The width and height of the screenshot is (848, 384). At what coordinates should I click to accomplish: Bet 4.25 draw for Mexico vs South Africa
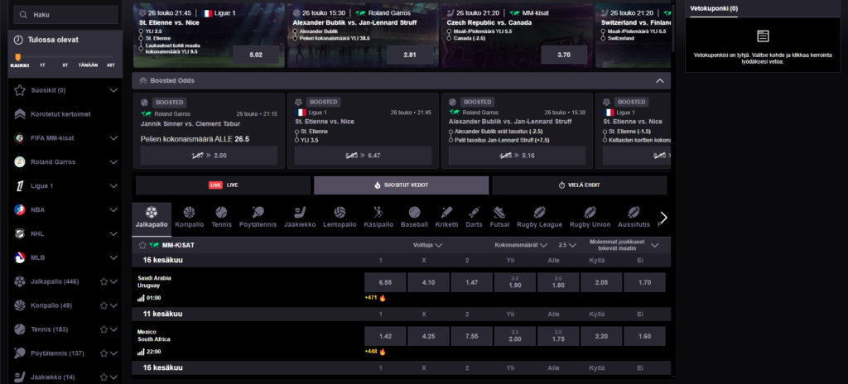428,336
